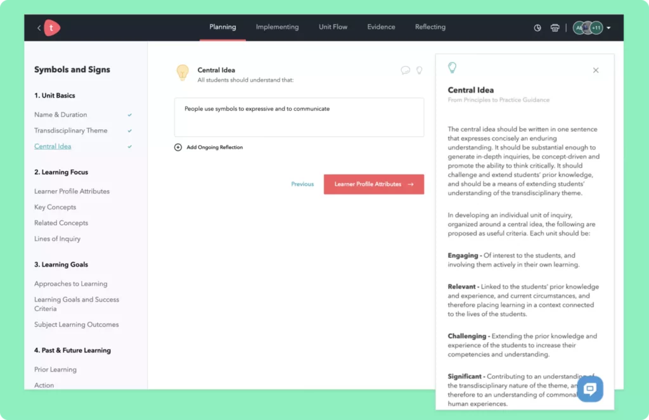This screenshot has height=420, width=649.
Task: Click the back arrow in top bar
Action: tap(39, 28)
